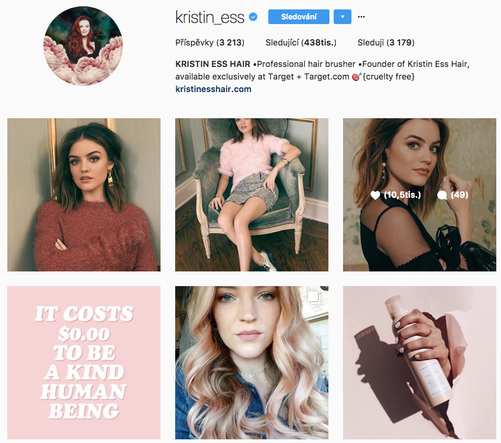
Task: Click the multi-photo carousel icon on selfie post
Action: 314,297
